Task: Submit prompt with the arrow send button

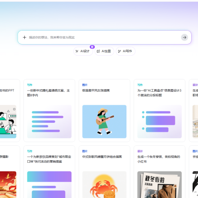Action: point(184,37)
